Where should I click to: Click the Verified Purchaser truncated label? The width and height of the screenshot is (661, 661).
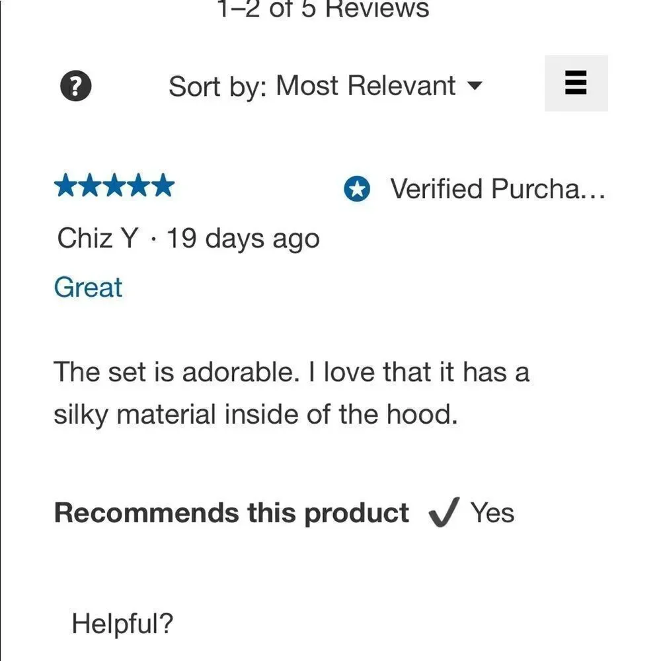click(x=498, y=188)
